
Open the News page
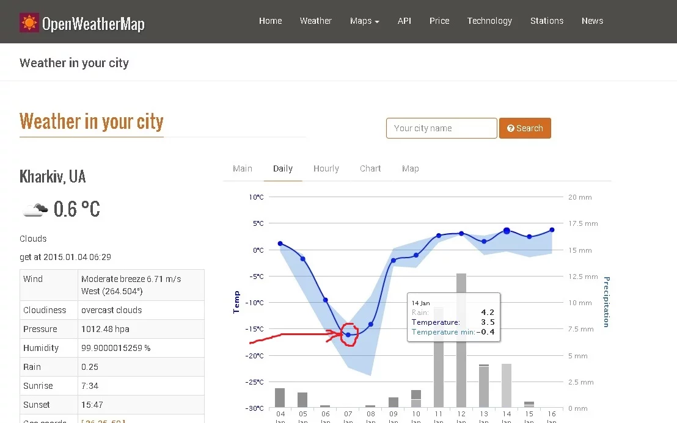point(592,21)
